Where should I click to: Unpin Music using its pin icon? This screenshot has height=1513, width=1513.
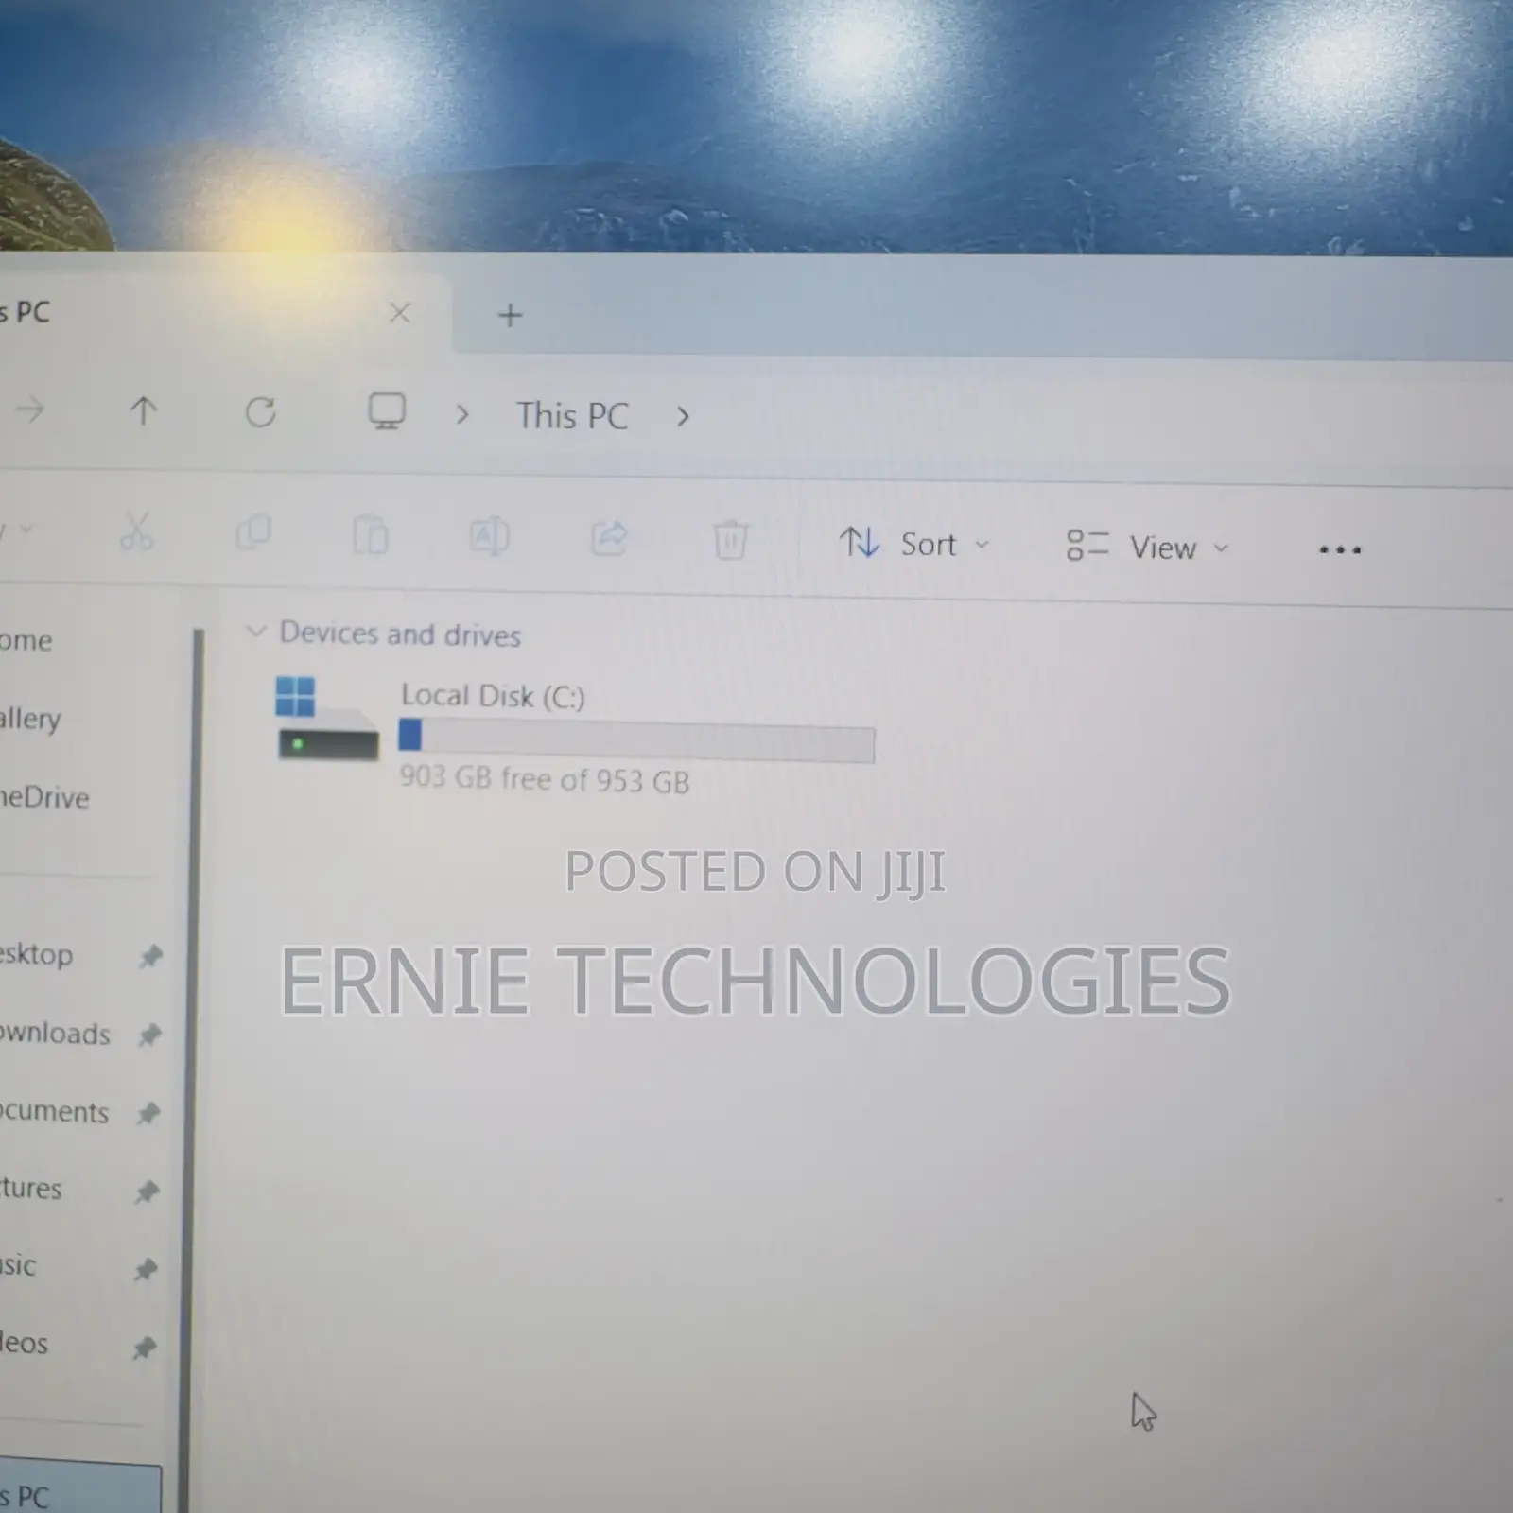point(146,1269)
